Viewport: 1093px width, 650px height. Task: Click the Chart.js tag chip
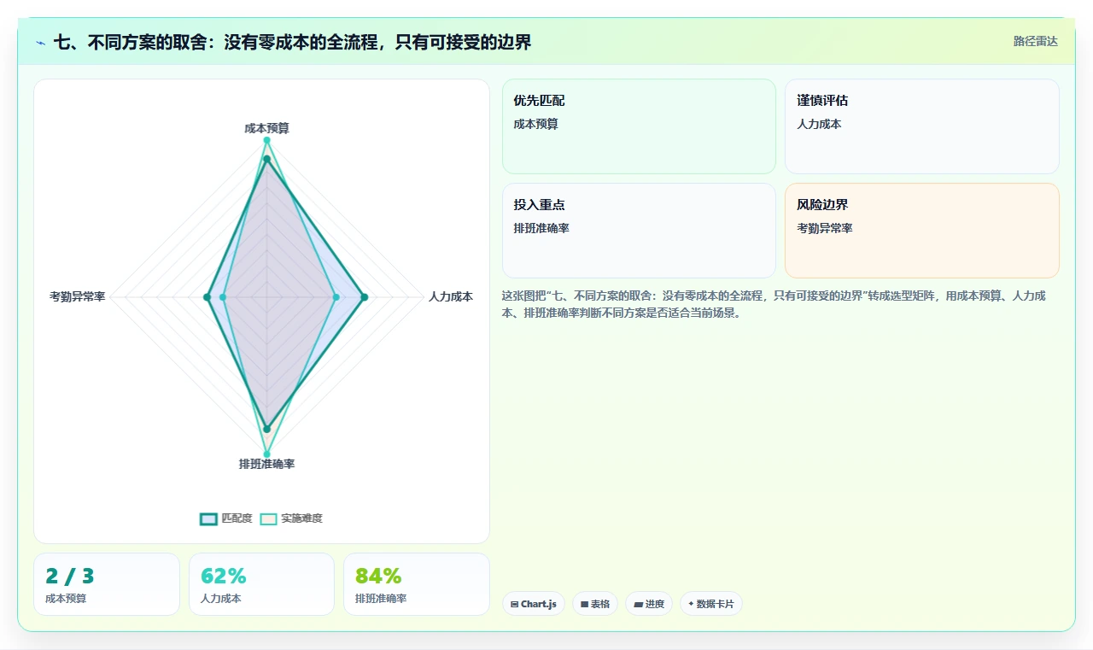(x=534, y=604)
